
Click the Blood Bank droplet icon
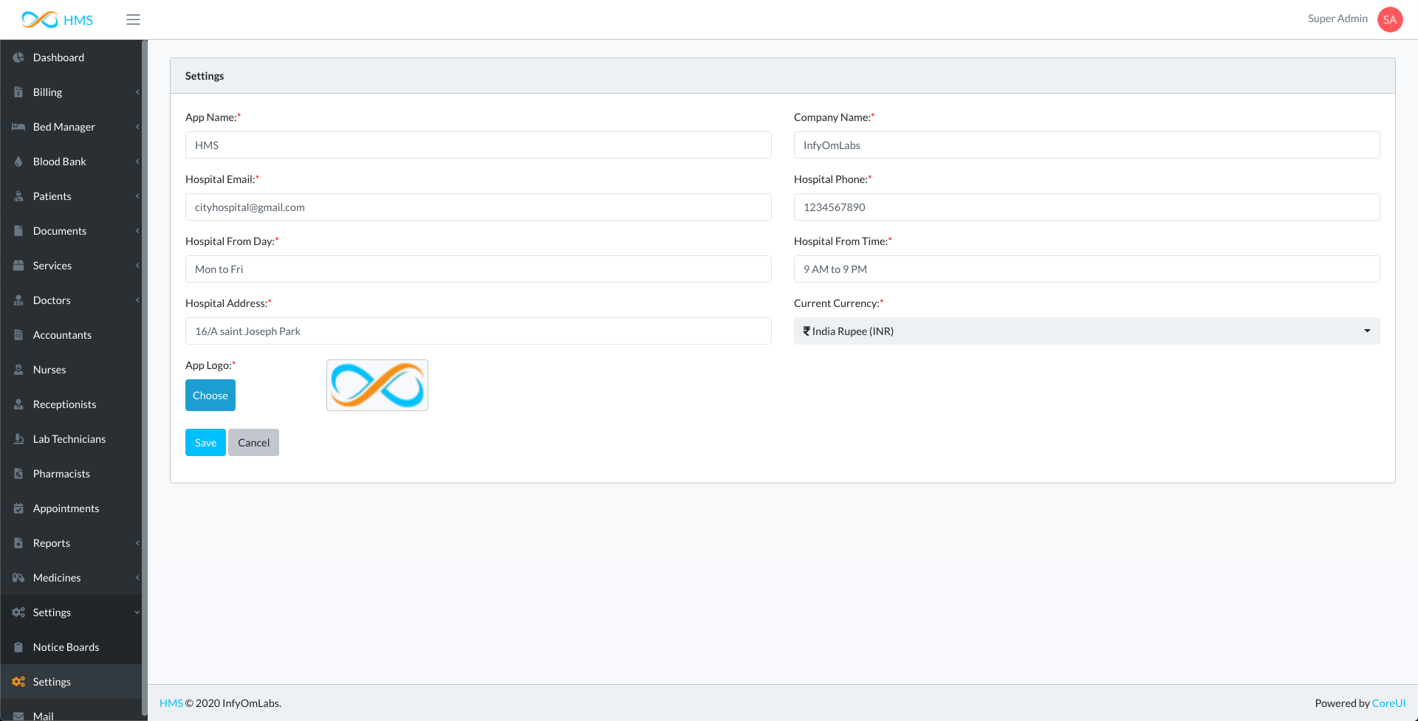tap(18, 162)
